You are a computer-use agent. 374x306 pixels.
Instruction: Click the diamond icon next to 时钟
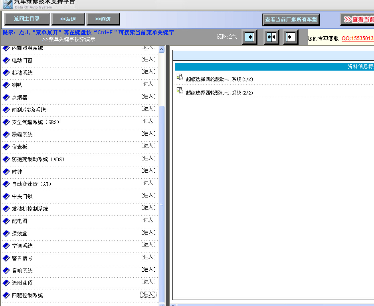[x=6, y=172]
